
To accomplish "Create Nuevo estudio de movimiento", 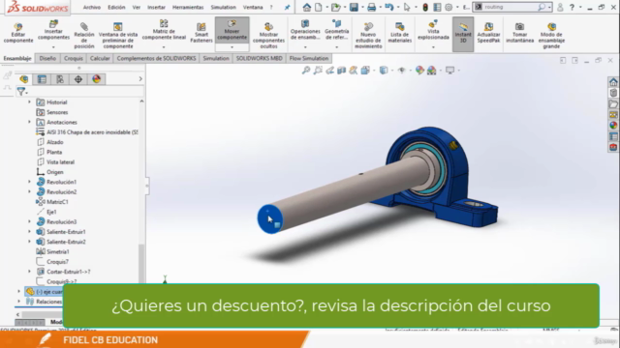I will (368, 36).
